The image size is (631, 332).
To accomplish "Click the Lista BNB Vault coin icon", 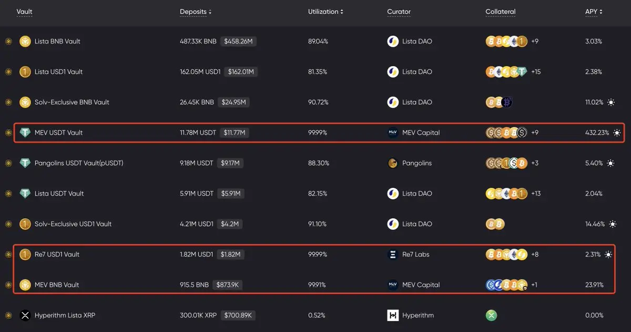I will [25, 41].
